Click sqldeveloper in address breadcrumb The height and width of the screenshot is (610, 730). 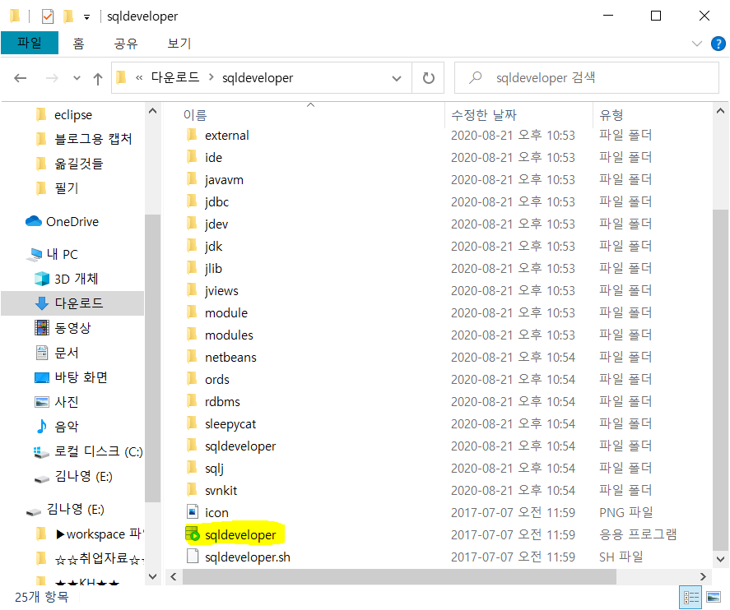(x=258, y=77)
